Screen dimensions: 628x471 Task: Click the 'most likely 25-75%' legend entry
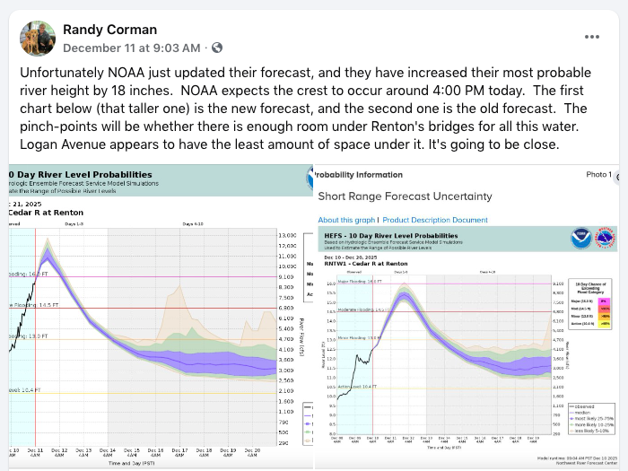[591, 418]
